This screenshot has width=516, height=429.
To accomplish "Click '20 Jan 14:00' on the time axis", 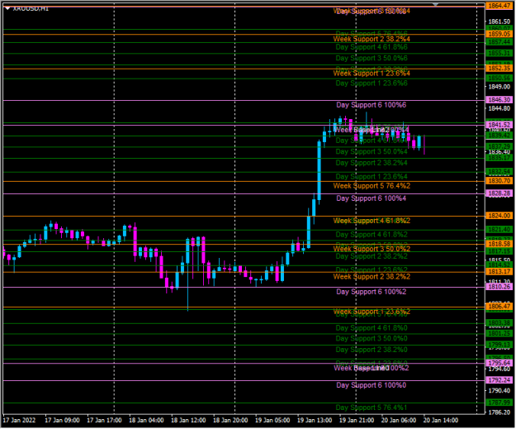I will point(441,421).
